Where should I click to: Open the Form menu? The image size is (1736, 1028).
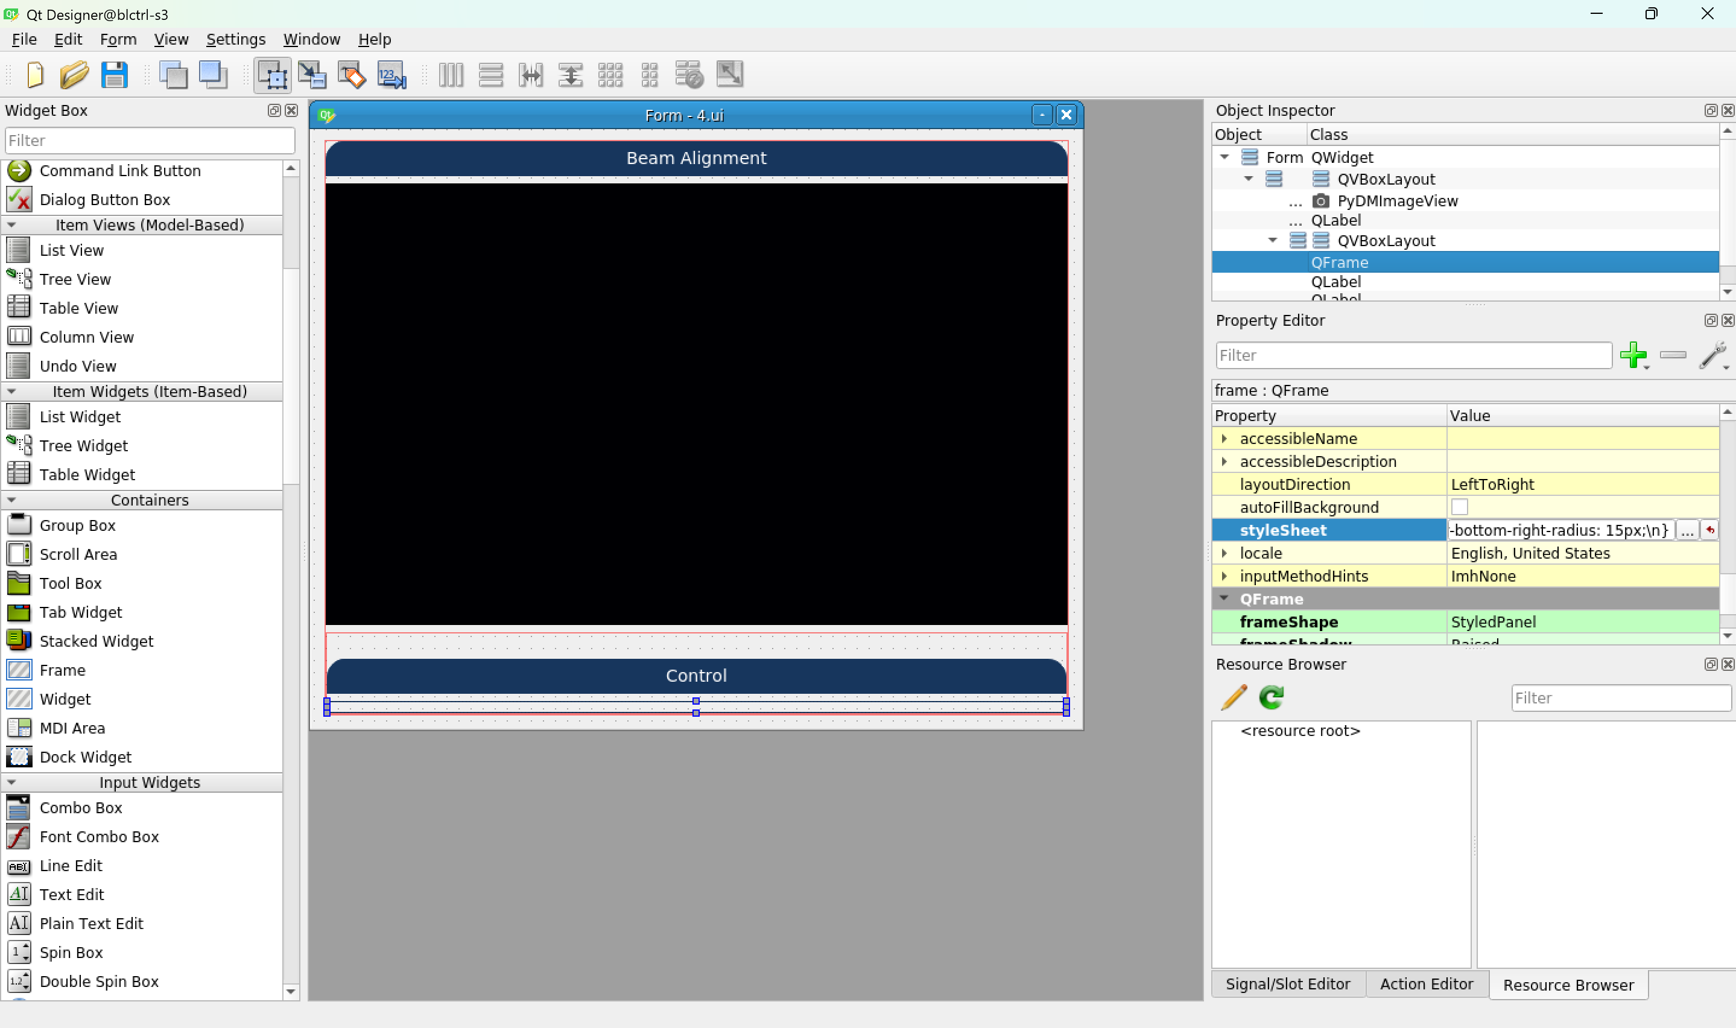pyautogui.click(x=118, y=39)
